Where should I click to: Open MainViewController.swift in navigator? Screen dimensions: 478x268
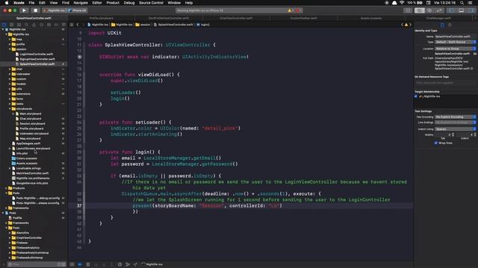[x=32, y=173]
